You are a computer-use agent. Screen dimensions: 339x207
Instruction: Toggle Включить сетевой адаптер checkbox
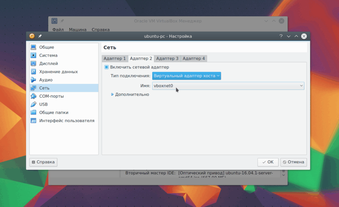pos(106,67)
